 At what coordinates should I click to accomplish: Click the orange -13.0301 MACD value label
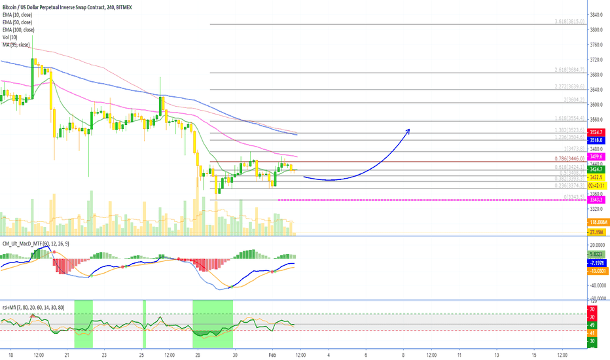tap(598, 271)
